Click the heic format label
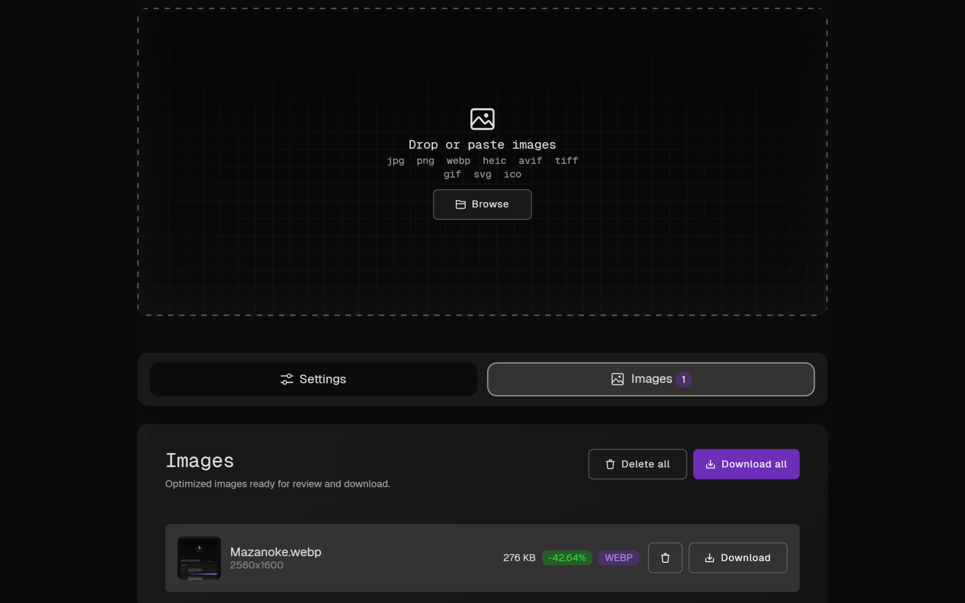Viewport: 965px width, 603px height. (x=494, y=161)
